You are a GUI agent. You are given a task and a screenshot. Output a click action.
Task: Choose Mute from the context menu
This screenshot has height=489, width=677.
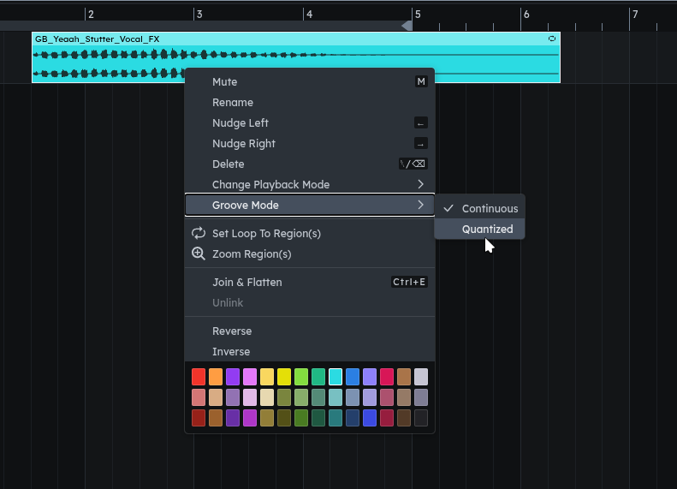point(310,81)
